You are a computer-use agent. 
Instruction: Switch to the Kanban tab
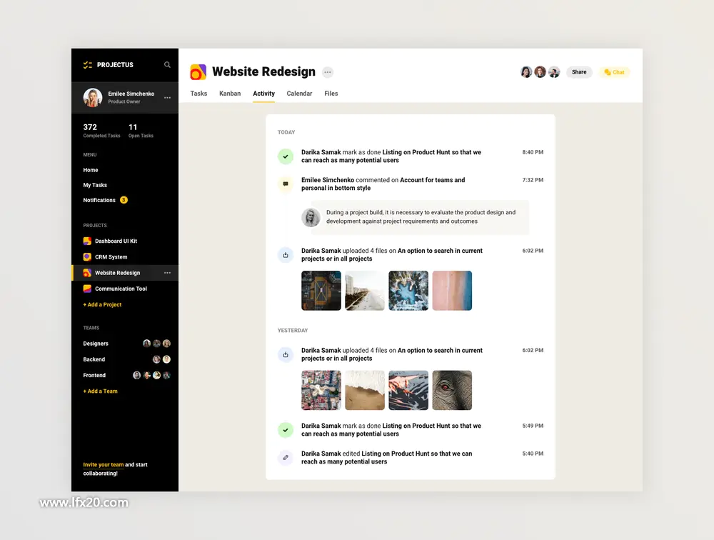point(230,94)
